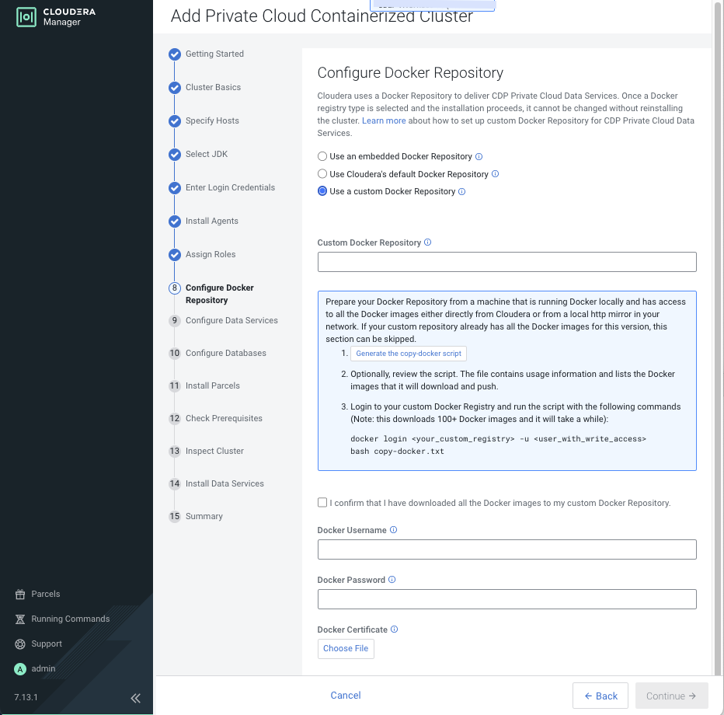Screen dimensions: 724x715
Task: Click Generate the copy-docker script button
Action: [x=408, y=354]
